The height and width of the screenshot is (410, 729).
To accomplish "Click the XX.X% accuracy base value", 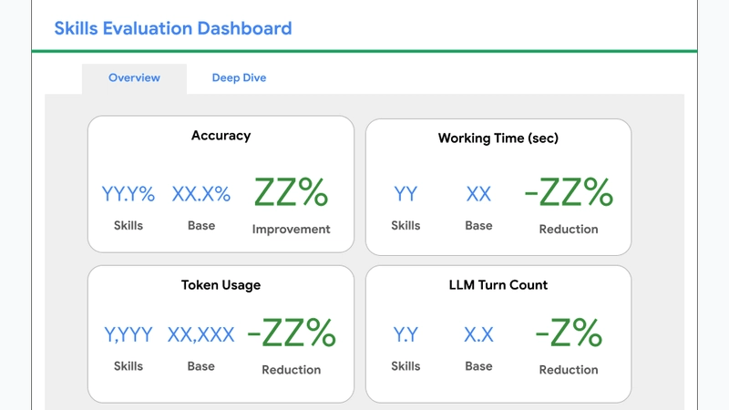I will [200, 194].
